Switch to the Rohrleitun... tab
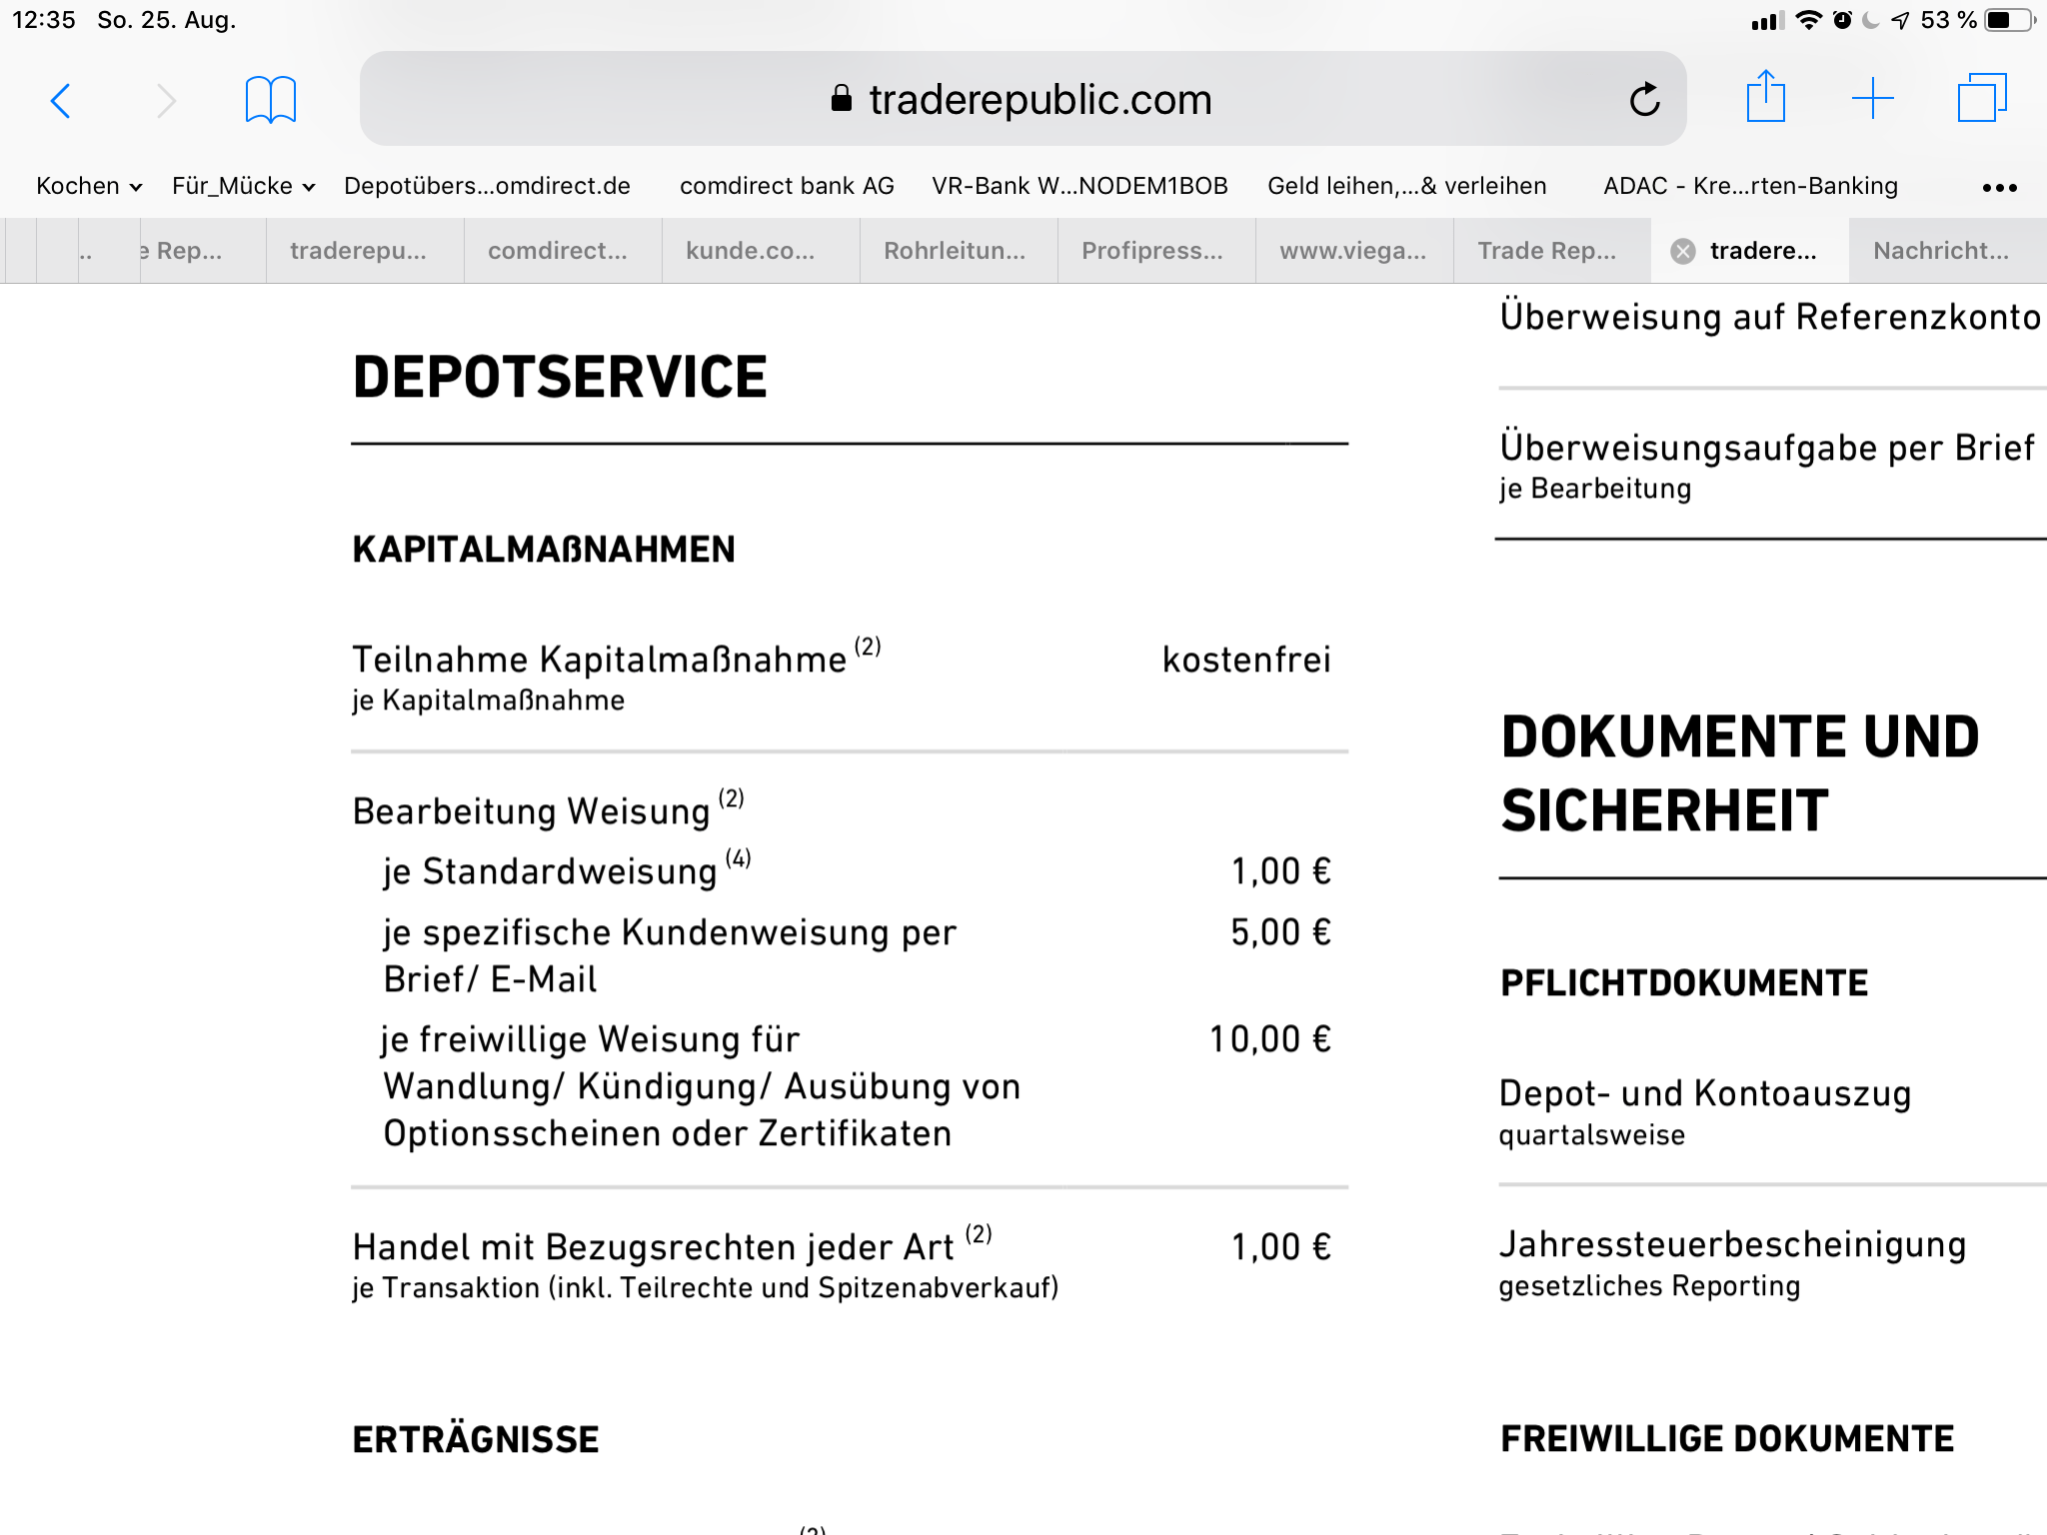The width and height of the screenshot is (2047, 1535). [955, 251]
